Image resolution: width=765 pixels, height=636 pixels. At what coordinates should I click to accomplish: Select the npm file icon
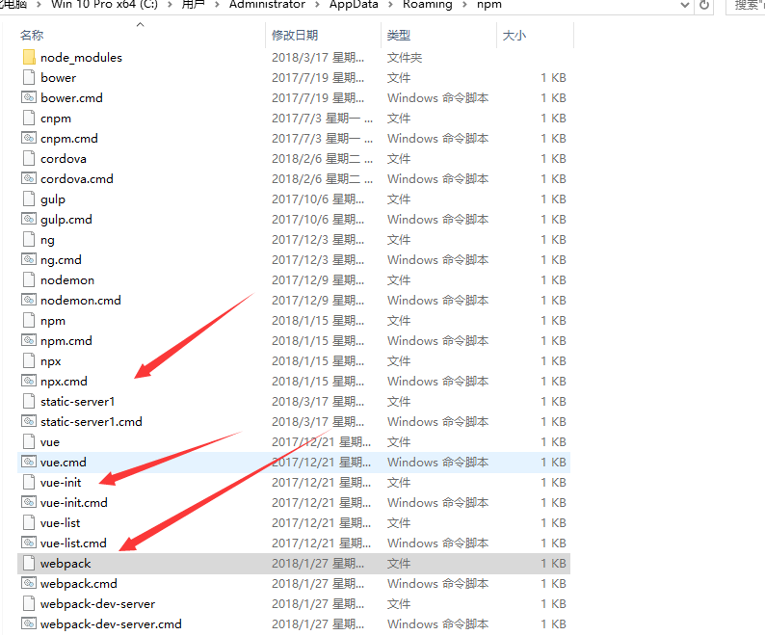point(29,321)
